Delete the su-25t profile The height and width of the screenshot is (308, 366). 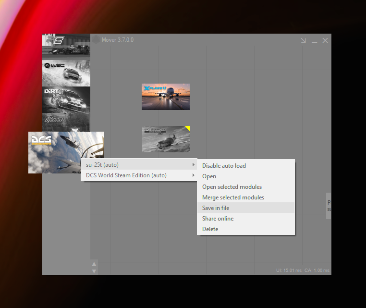click(210, 229)
